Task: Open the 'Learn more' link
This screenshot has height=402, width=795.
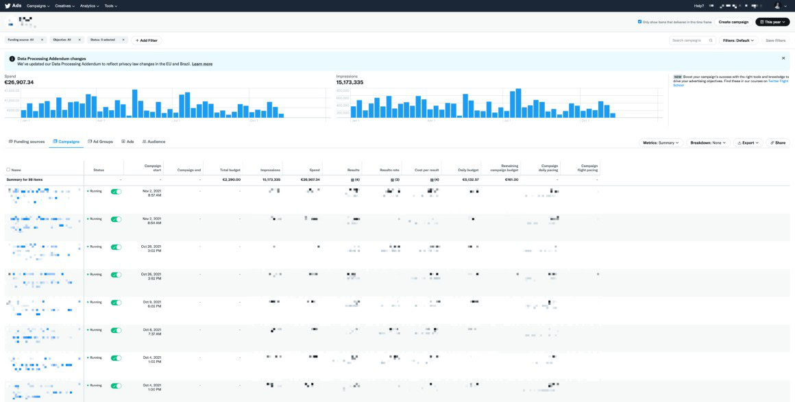Action: (202, 64)
